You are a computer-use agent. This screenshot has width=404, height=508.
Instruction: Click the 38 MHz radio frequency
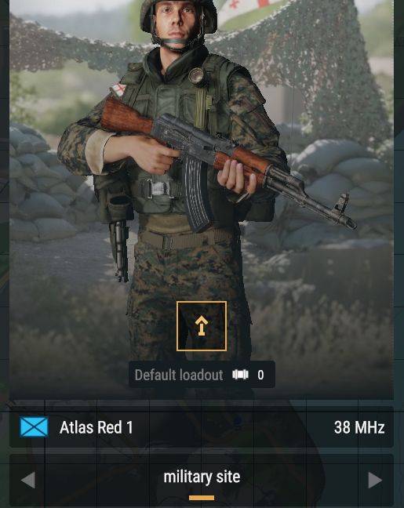359,427
